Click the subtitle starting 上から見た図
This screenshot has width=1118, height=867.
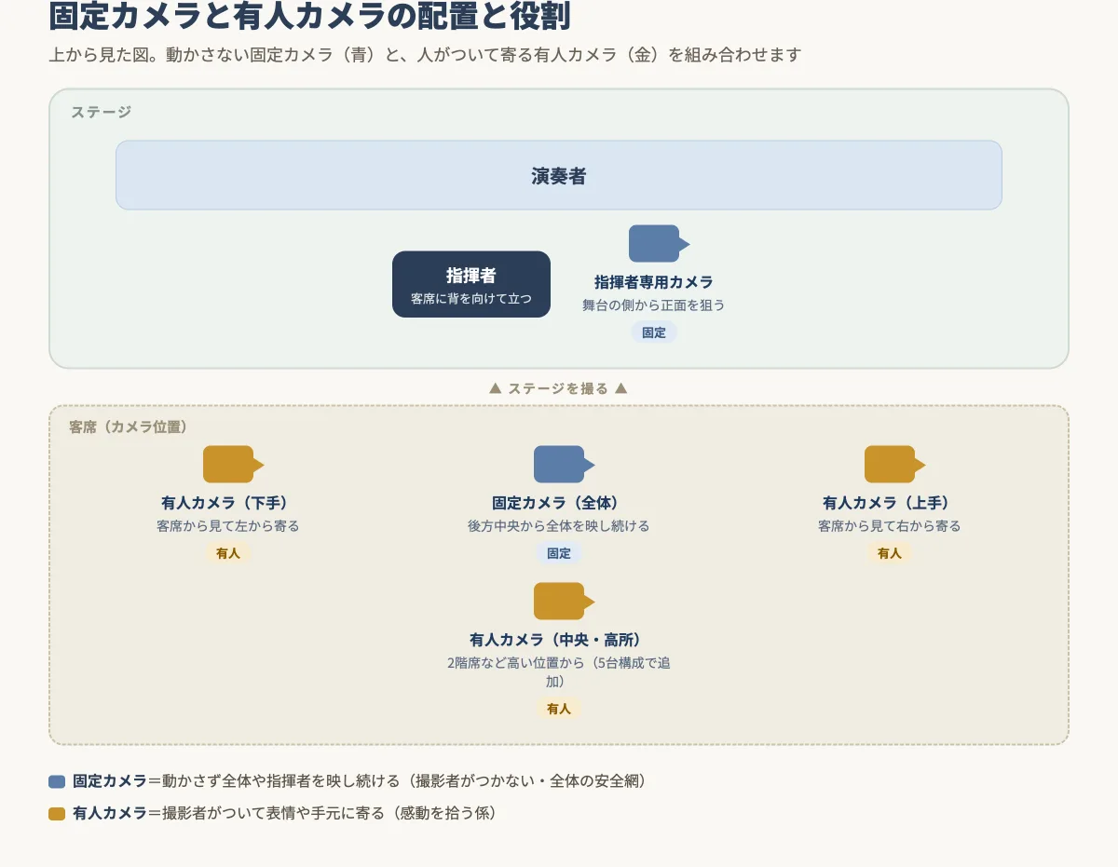[425, 55]
